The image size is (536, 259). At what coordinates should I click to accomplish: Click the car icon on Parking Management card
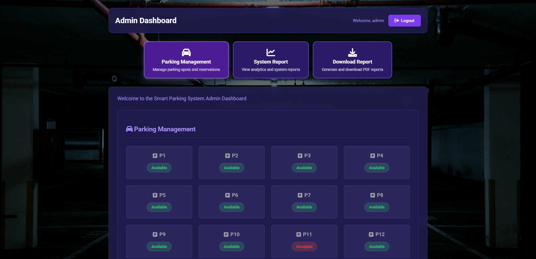tap(186, 53)
